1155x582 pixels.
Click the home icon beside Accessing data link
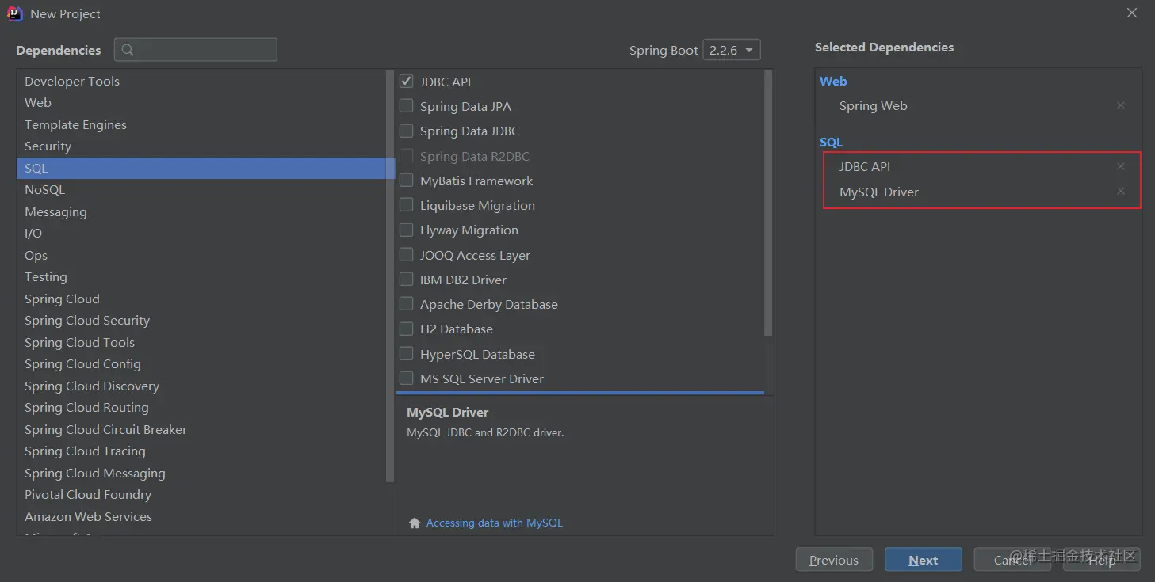414,523
